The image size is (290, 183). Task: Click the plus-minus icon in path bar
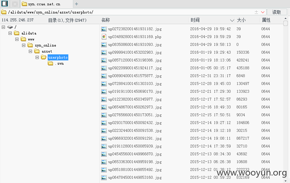point(256,12)
